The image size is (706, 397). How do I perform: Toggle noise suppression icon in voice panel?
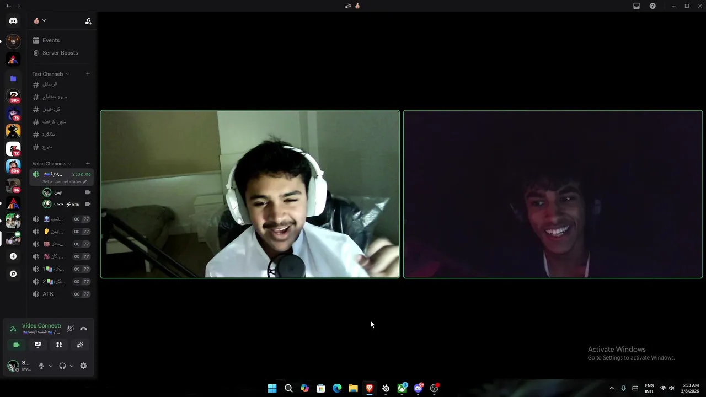(70, 329)
